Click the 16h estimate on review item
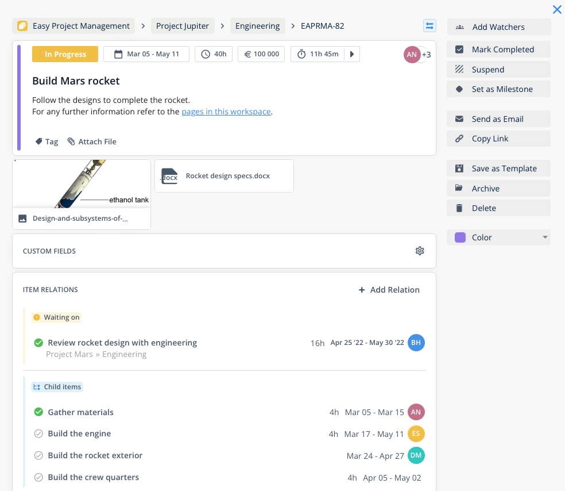 318,343
